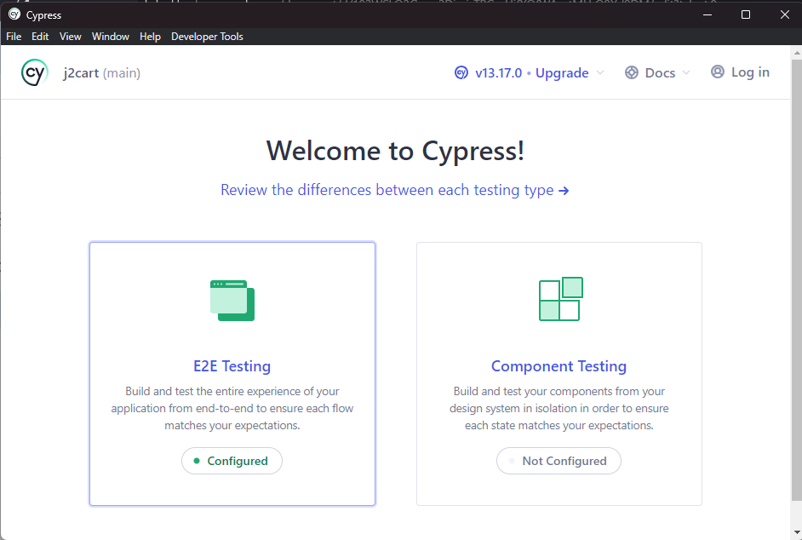
Task: Click the Log in user avatar icon
Action: coord(718,72)
